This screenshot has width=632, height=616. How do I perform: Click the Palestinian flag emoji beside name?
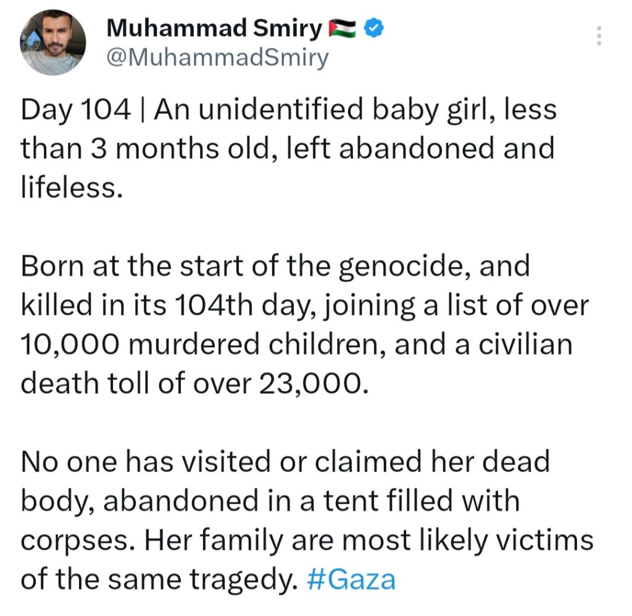[x=344, y=28]
